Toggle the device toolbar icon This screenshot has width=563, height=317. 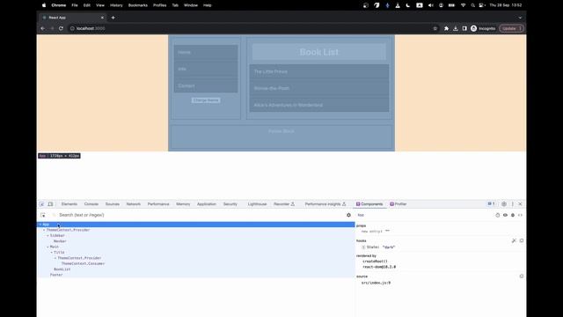point(50,204)
